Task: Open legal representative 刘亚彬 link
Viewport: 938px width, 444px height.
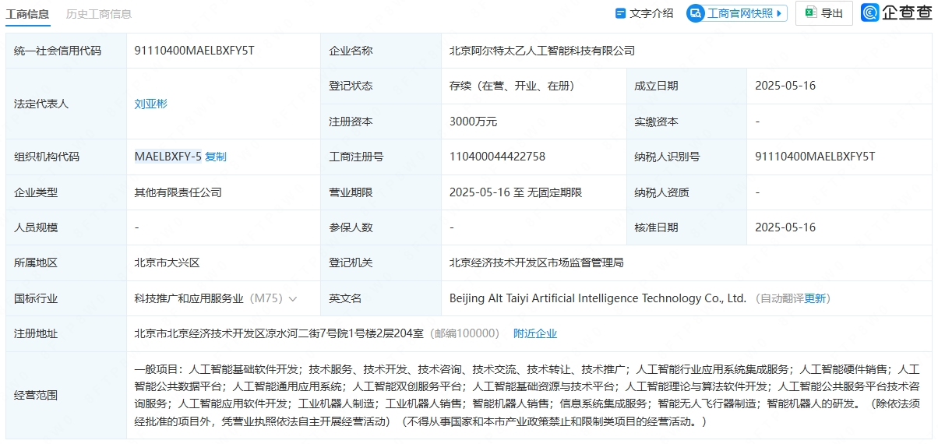Action: [150, 104]
